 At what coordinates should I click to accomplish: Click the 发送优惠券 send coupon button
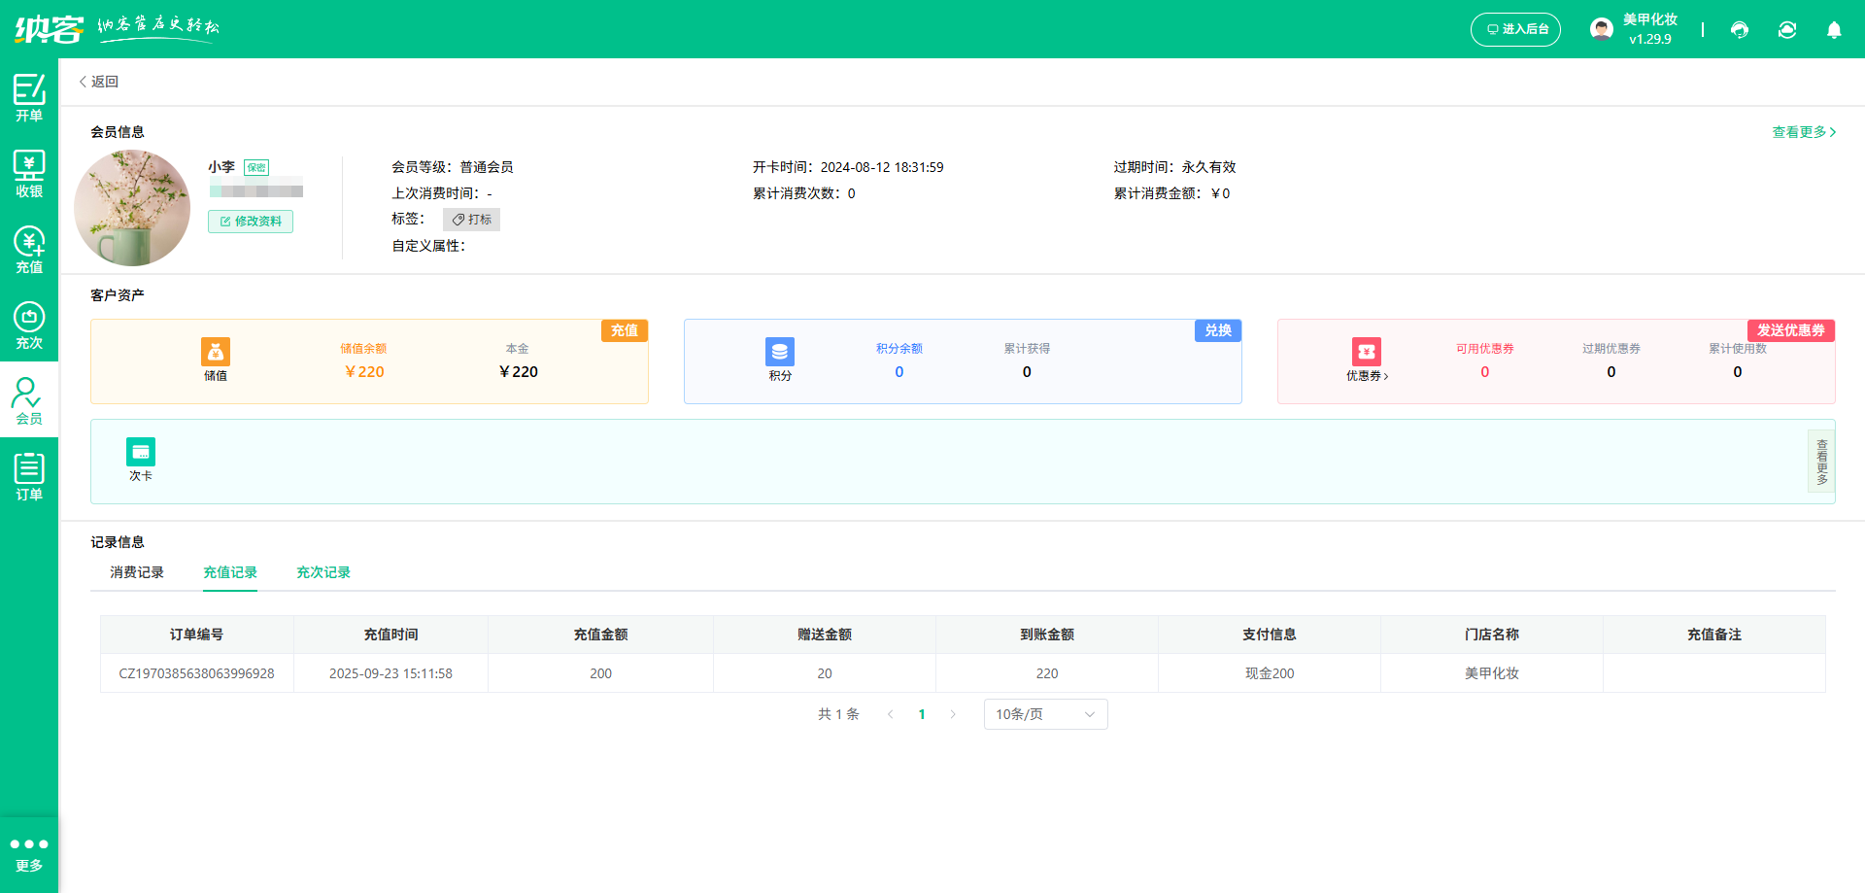point(1790,330)
